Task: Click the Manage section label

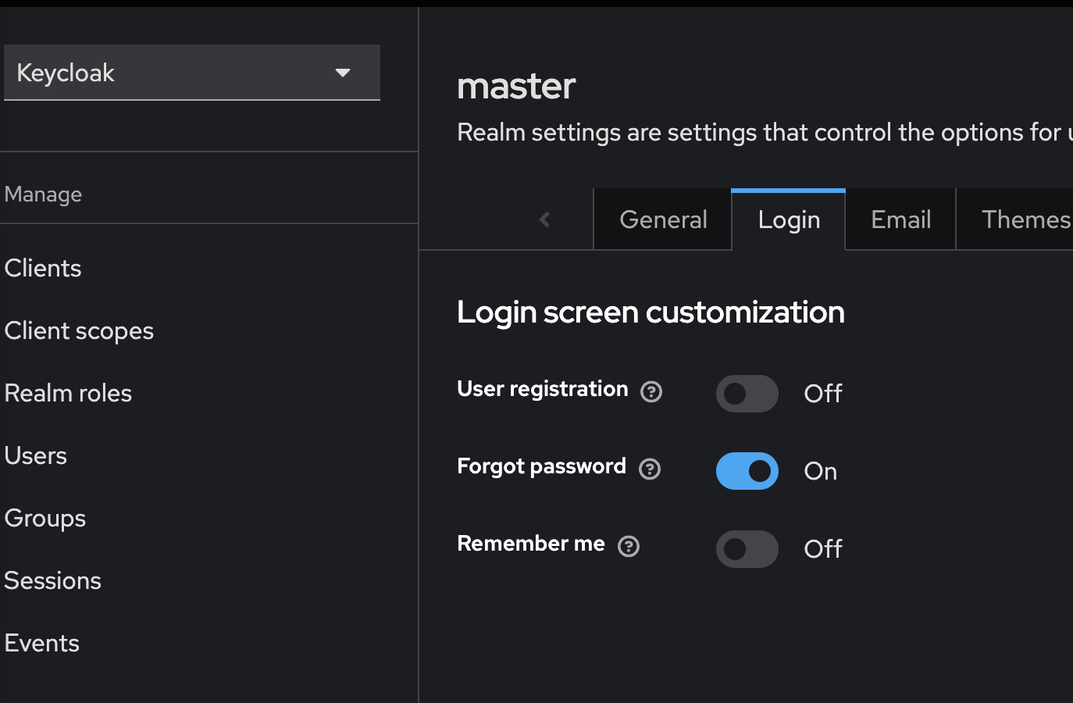Action: 43,194
